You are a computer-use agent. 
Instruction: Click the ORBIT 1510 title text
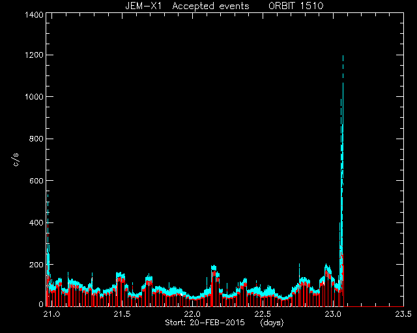[296, 6]
